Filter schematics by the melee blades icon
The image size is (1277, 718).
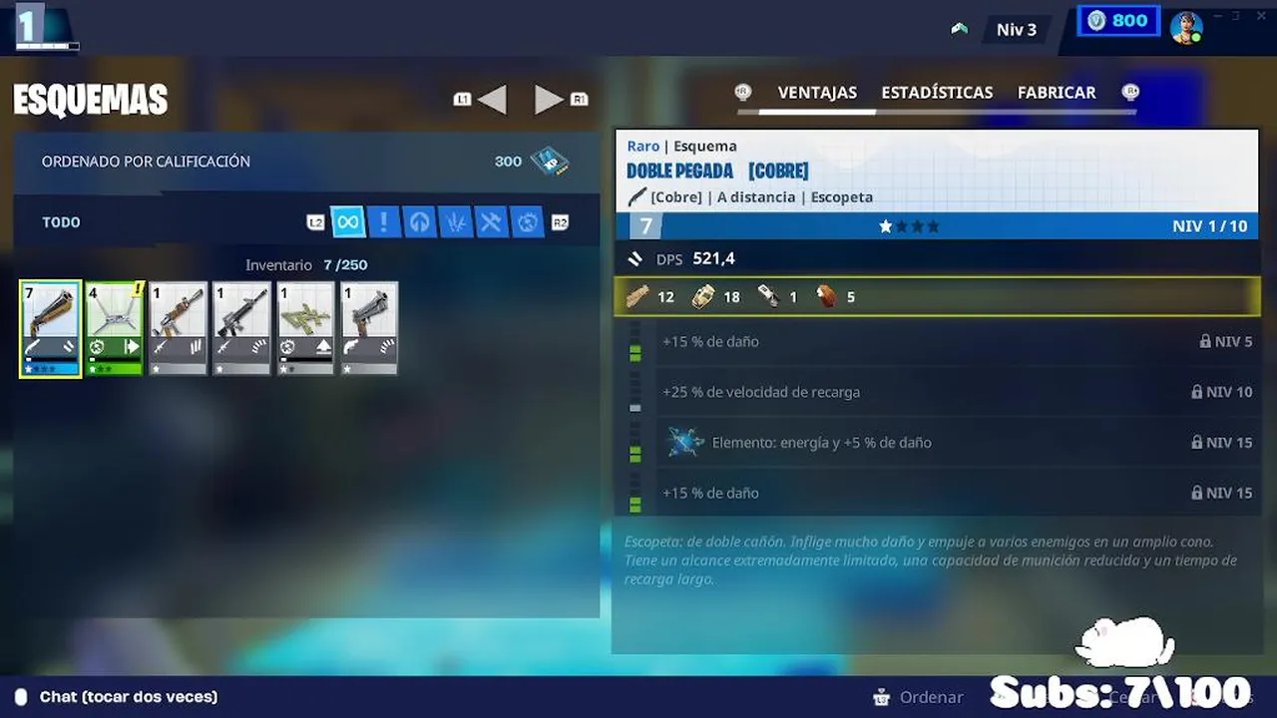pos(456,221)
